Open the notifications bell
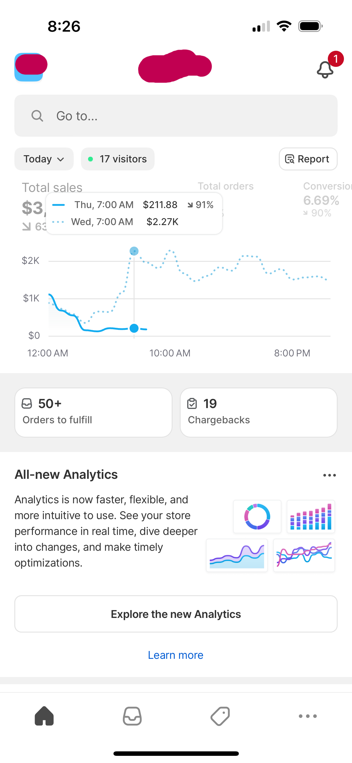The height and width of the screenshot is (763, 352). tap(325, 69)
